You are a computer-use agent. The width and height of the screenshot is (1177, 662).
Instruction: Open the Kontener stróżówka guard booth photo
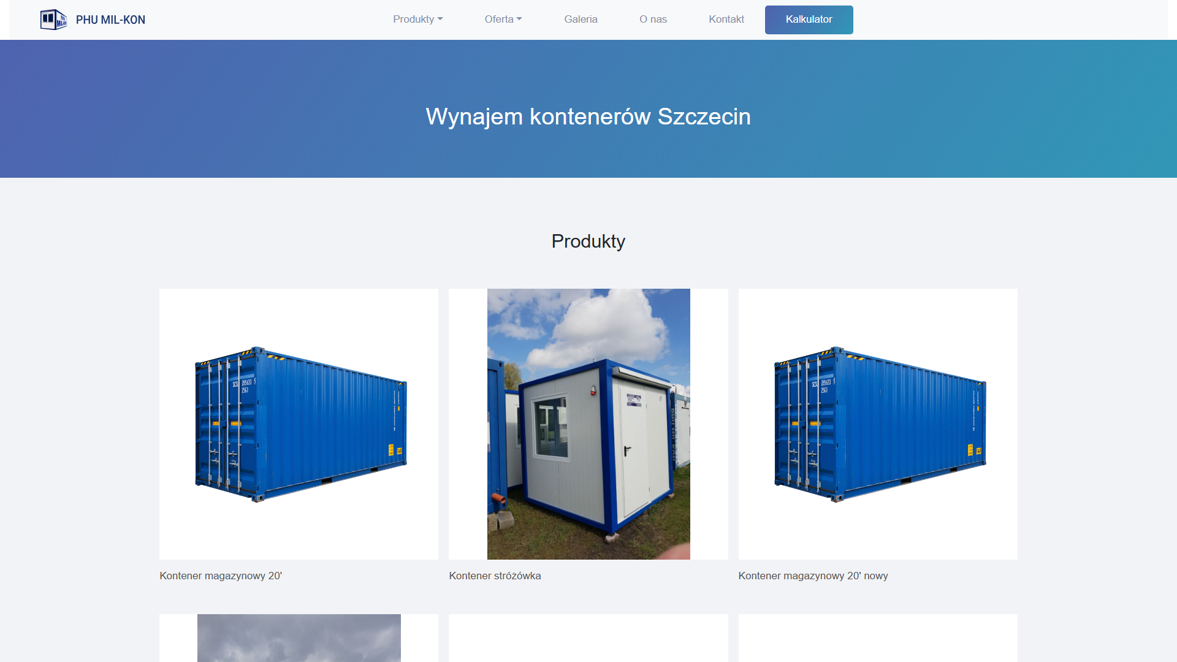(588, 424)
